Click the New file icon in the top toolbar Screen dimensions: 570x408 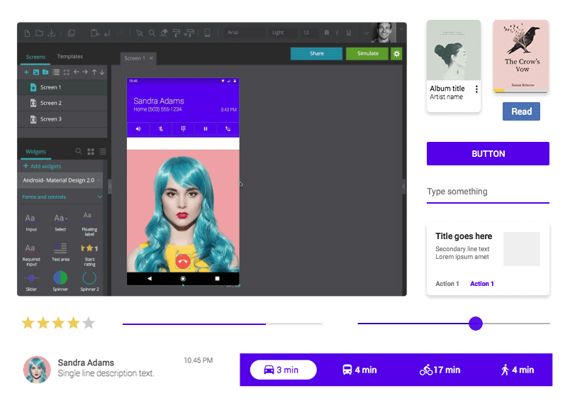pyautogui.click(x=27, y=33)
